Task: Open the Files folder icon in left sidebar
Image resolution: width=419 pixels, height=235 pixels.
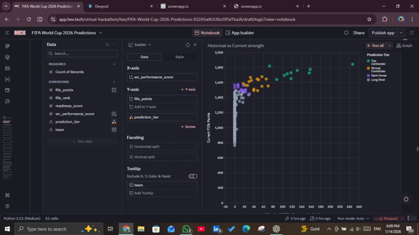Action: tap(7, 68)
